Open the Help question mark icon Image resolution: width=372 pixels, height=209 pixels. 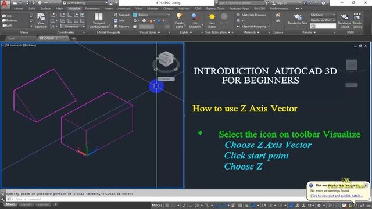[323, 3]
